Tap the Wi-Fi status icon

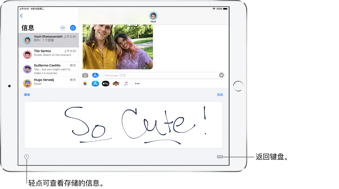click(214, 9)
